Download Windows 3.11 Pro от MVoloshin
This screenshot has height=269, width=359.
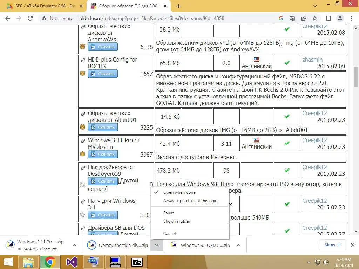tap(103, 154)
